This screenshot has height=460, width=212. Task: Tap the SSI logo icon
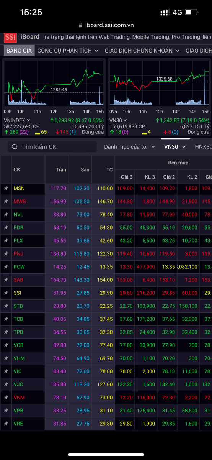(x=10, y=37)
